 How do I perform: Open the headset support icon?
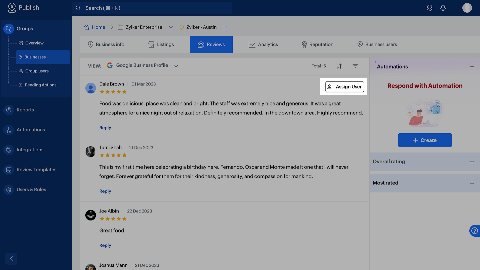(x=430, y=8)
